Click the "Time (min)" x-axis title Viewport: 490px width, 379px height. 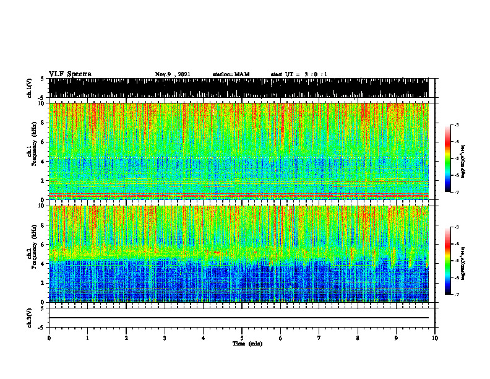click(247, 344)
